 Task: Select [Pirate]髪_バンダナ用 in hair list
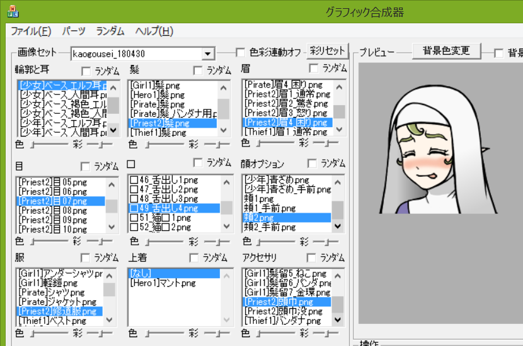(173, 114)
